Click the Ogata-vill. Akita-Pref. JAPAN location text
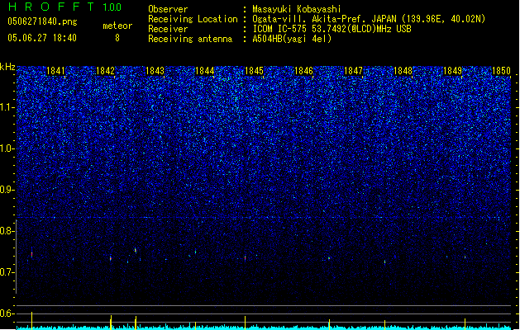 369,19
